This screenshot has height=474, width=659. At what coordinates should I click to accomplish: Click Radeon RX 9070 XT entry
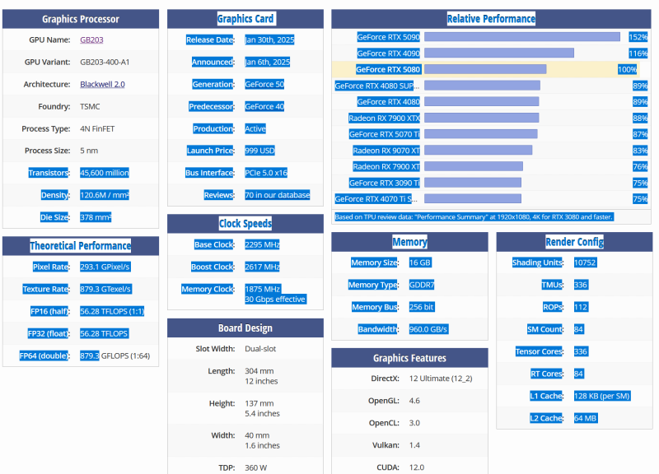(386, 151)
